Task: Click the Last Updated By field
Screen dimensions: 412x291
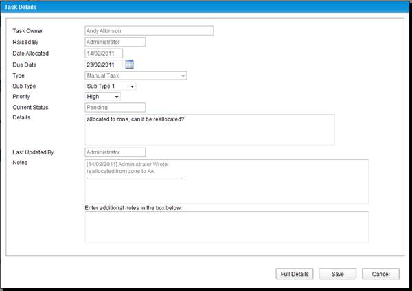Action: tap(115, 152)
